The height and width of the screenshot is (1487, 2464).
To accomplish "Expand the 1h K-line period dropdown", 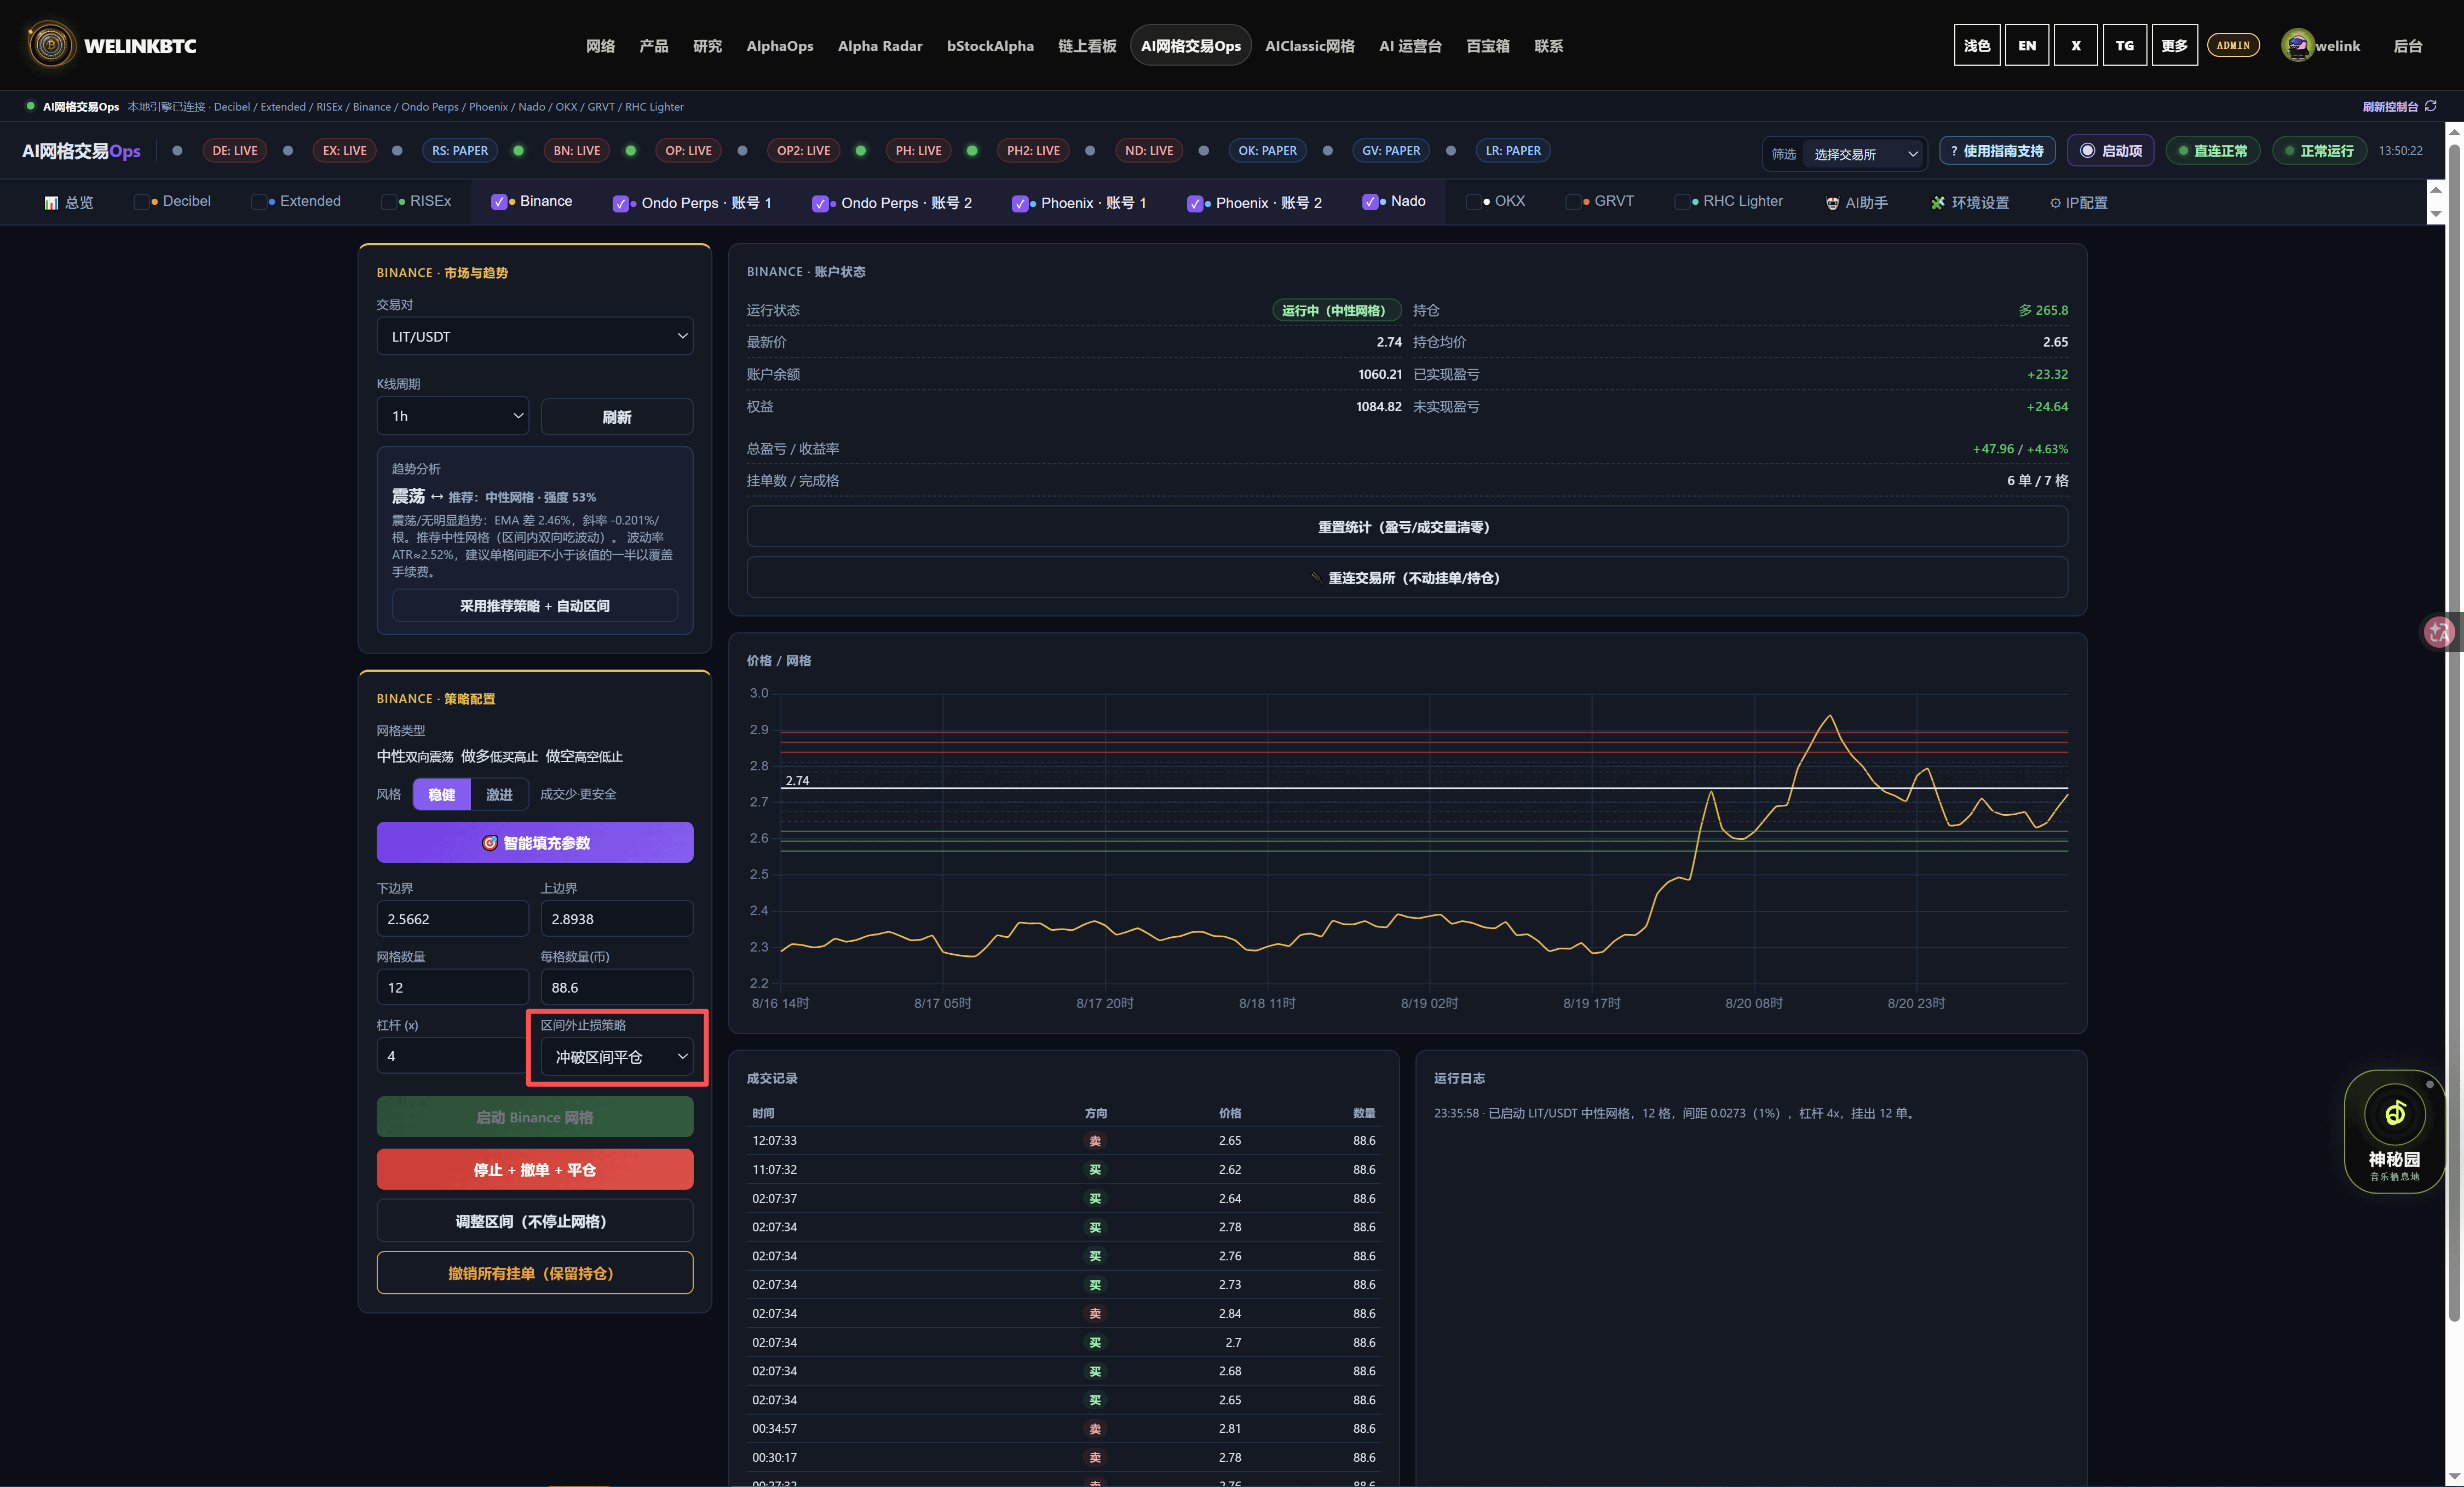I will (x=452, y=416).
